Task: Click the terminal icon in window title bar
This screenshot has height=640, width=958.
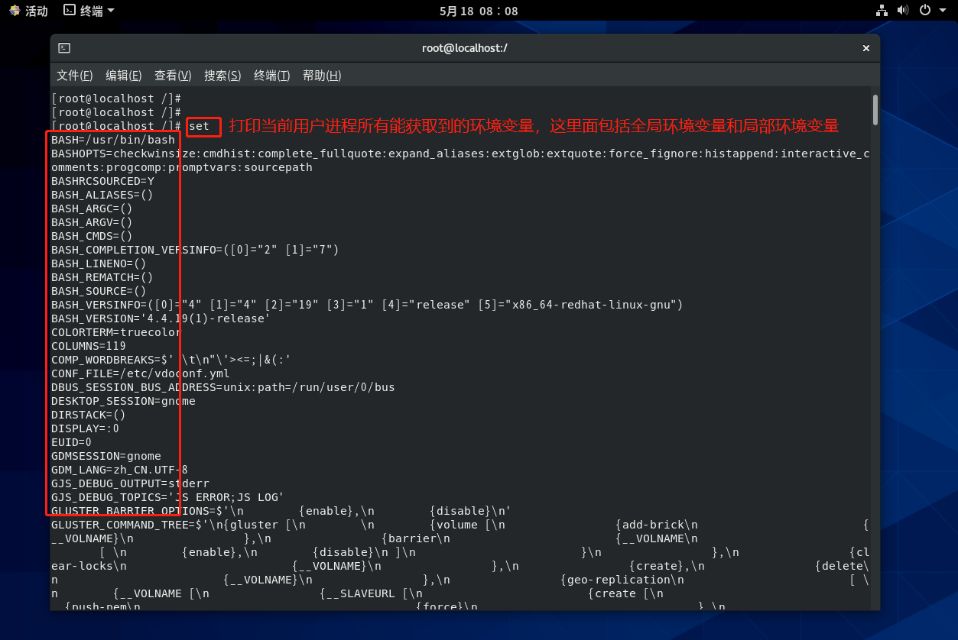Action: coord(65,48)
